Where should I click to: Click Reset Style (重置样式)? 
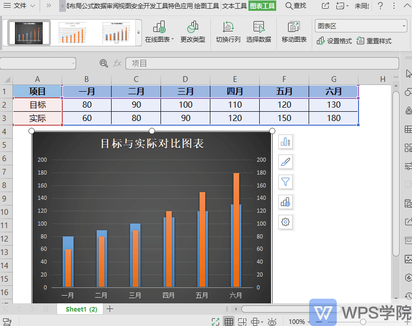click(x=374, y=41)
